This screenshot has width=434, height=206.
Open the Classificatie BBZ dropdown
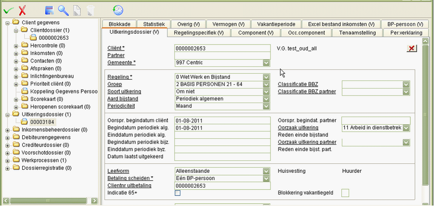[406, 85]
